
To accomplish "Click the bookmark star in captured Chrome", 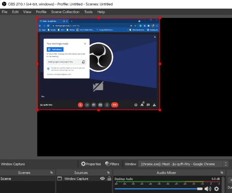I will (x=135, y=25).
